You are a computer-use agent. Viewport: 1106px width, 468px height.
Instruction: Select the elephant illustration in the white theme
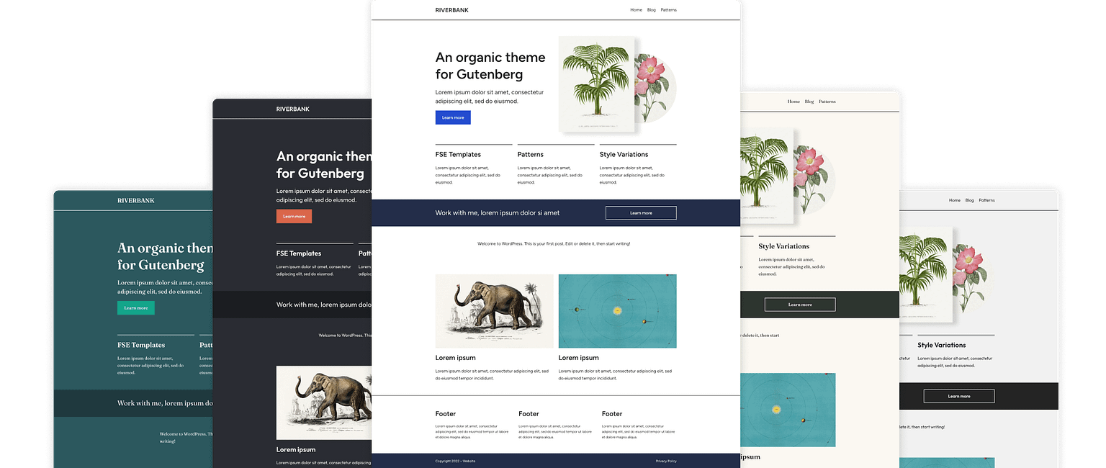pyautogui.click(x=494, y=311)
